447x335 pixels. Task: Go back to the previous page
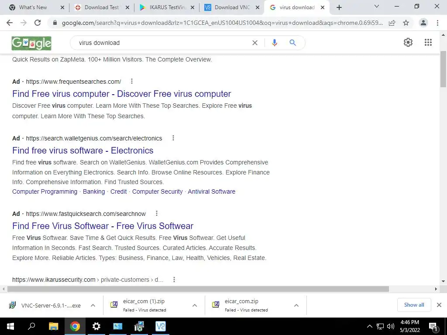pyautogui.click(x=10, y=23)
